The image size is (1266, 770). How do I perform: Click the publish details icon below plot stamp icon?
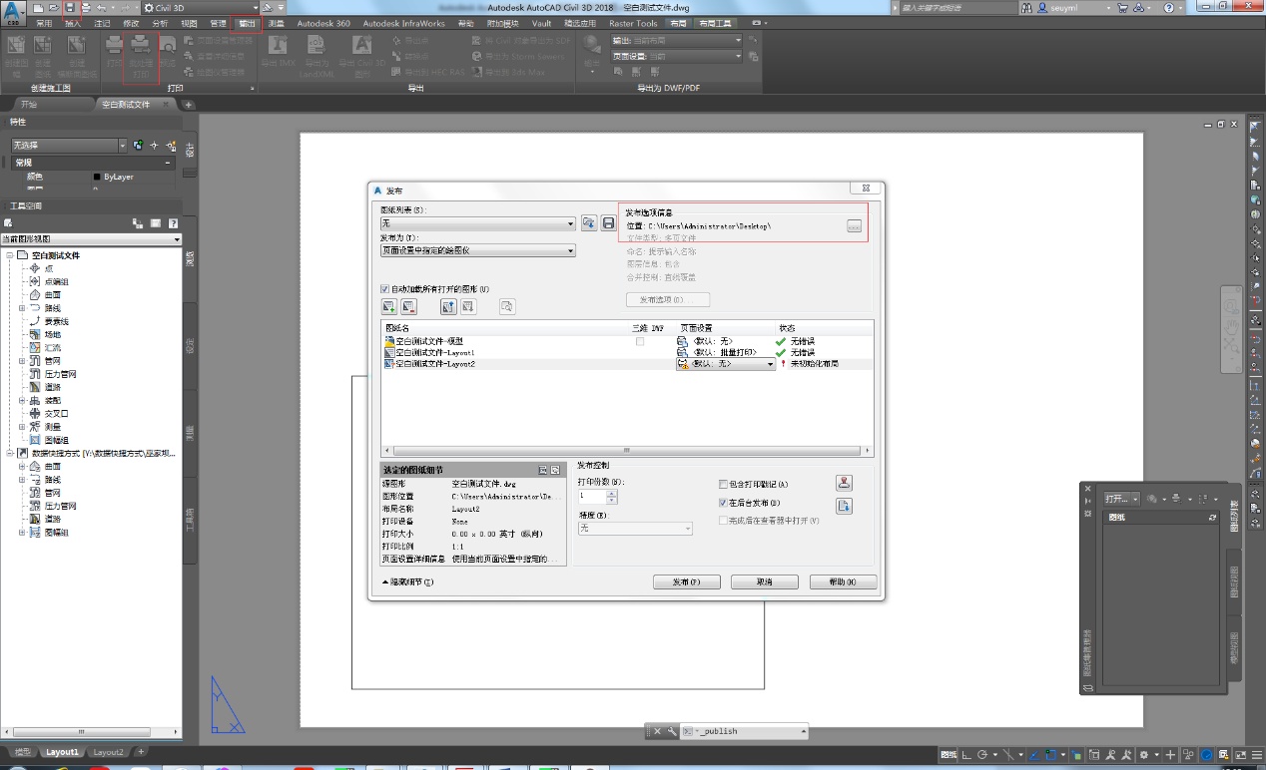(x=844, y=506)
